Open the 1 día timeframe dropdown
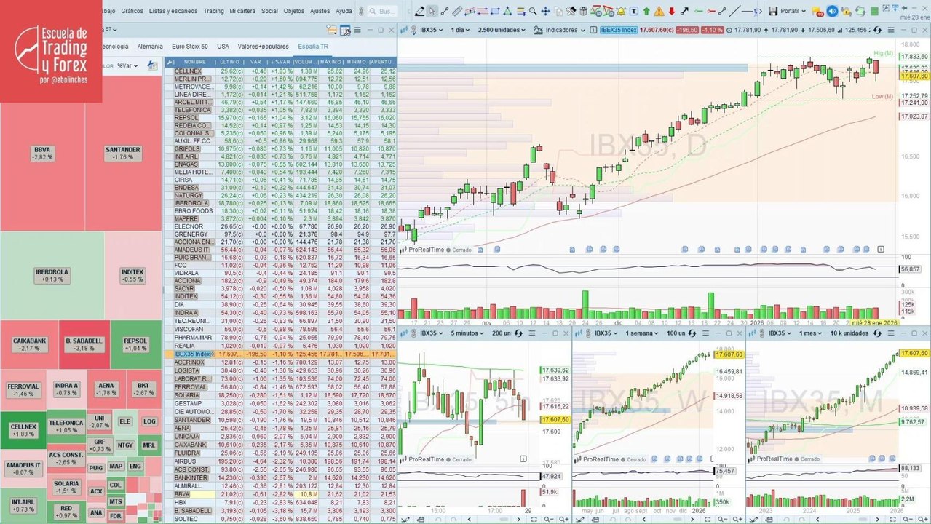This screenshot has width=931, height=524. 460,30
